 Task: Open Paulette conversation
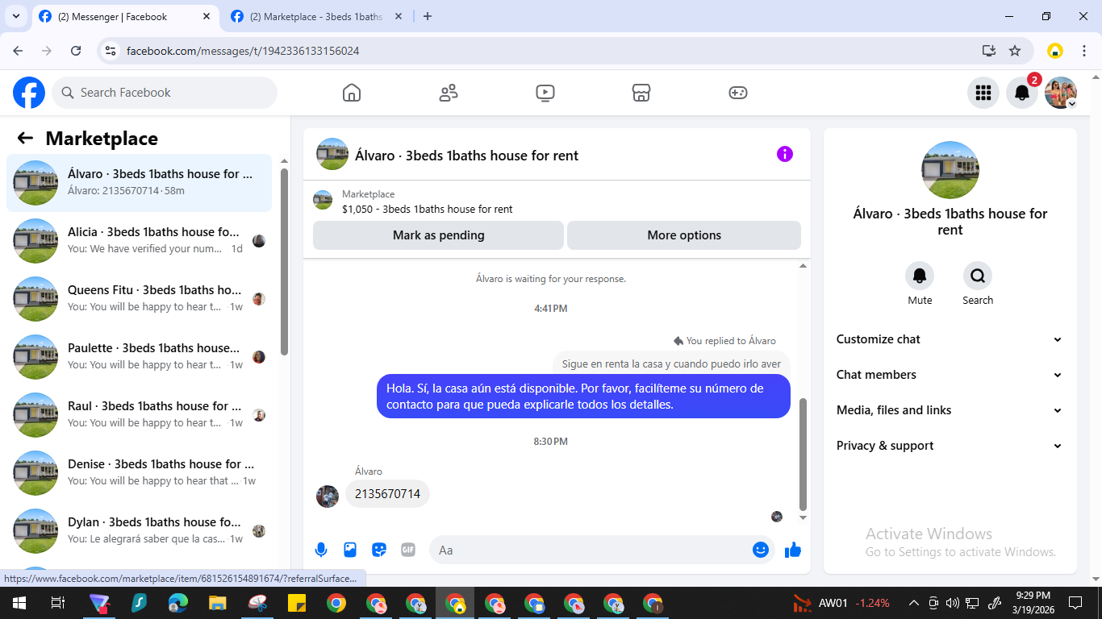point(140,357)
